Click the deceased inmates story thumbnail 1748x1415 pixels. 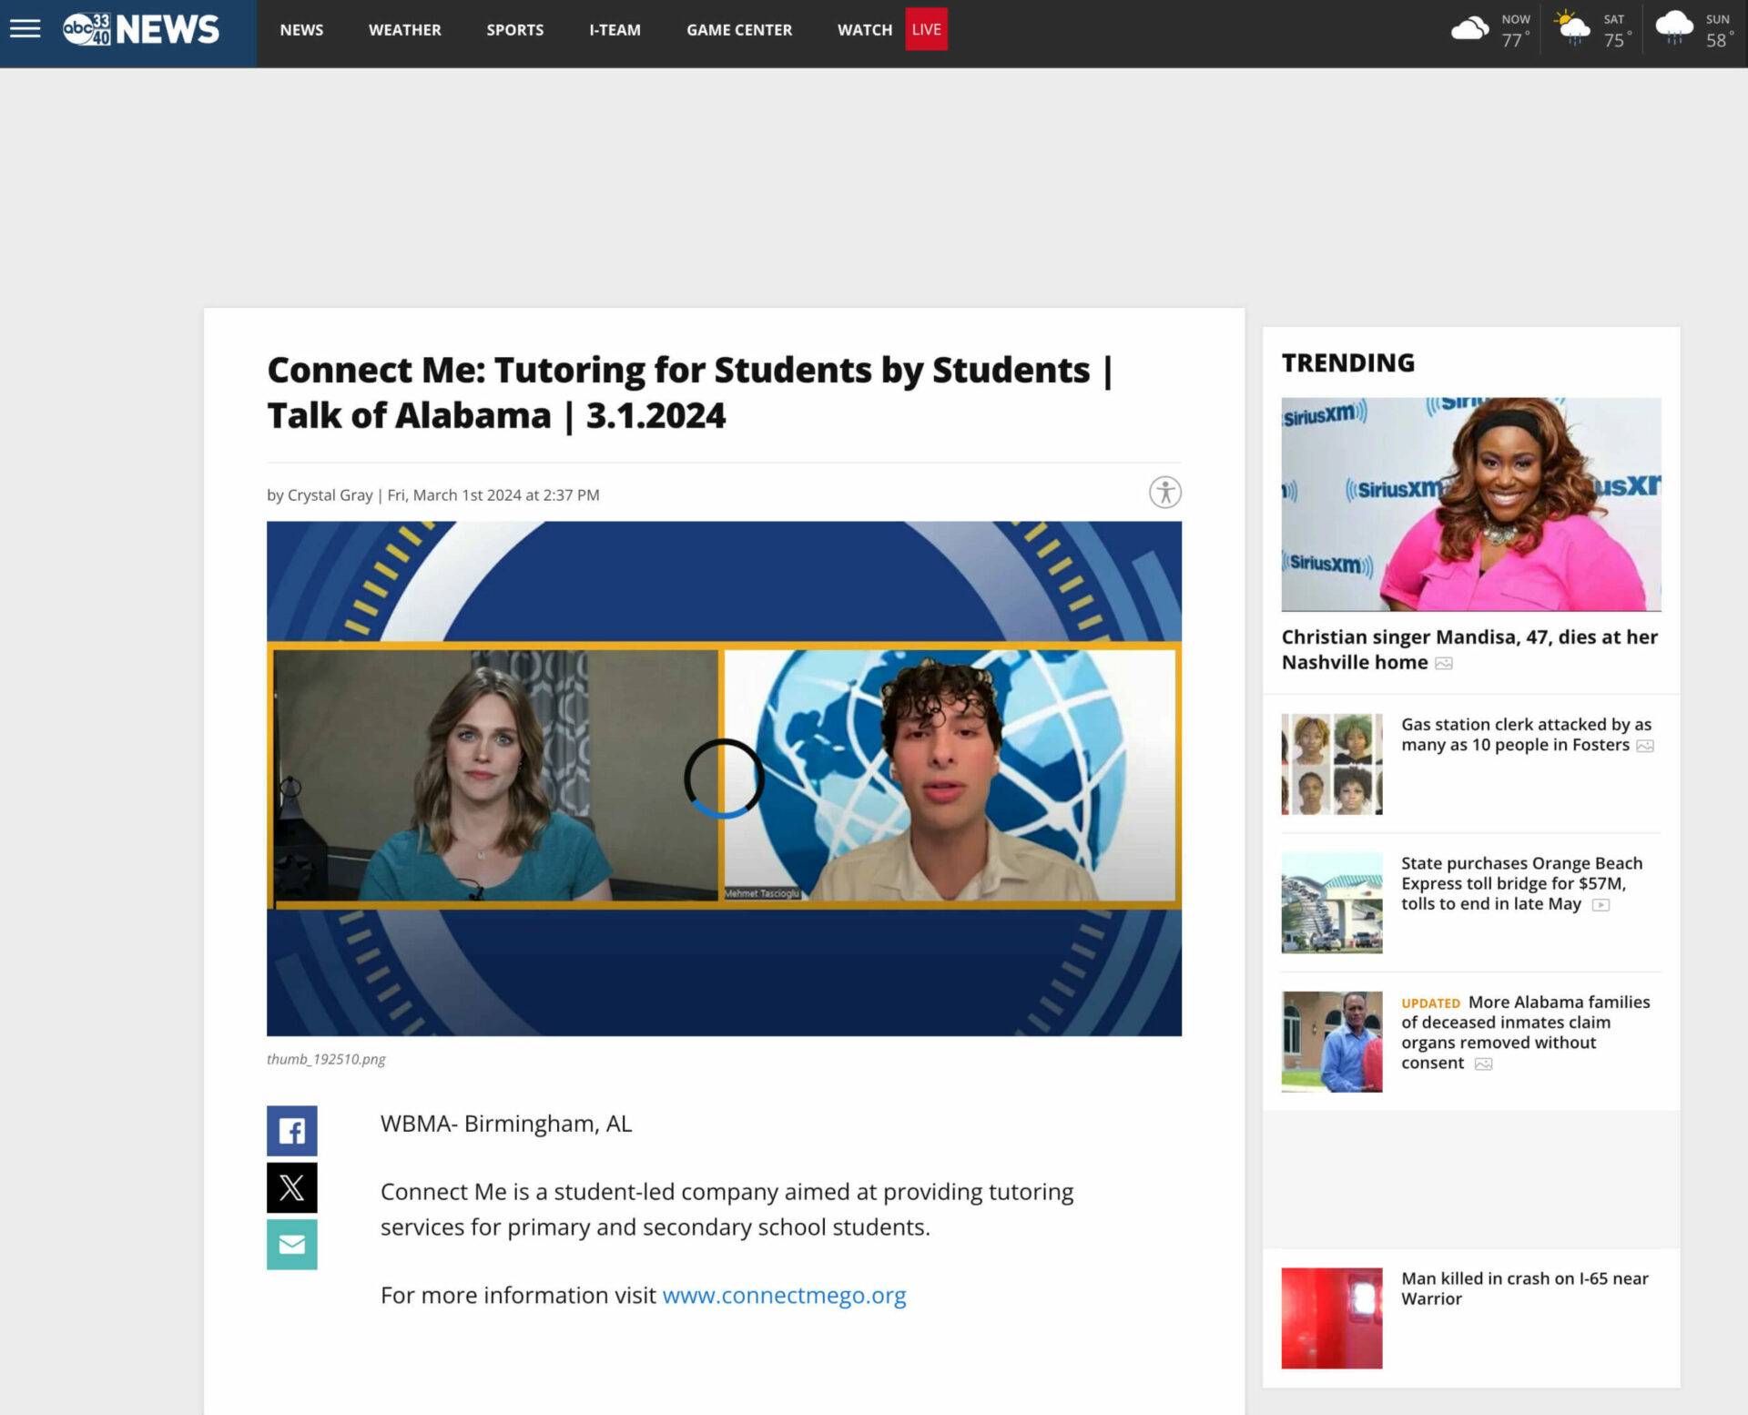pyautogui.click(x=1331, y=1041)
